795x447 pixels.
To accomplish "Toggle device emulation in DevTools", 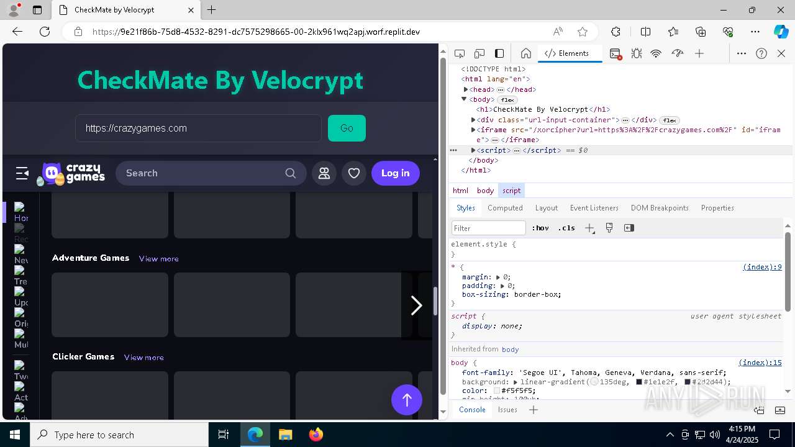I will [479, 53].
